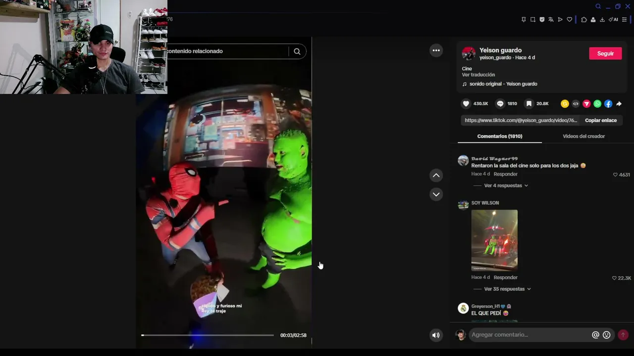Open the sonido original - Yeison guardo link
The width and height of the screenshot is (634, 356).
click(503, 84)
